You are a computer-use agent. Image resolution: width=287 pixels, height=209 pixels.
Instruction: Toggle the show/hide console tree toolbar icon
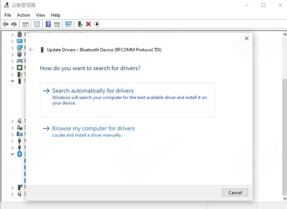(x=25, y=24)
